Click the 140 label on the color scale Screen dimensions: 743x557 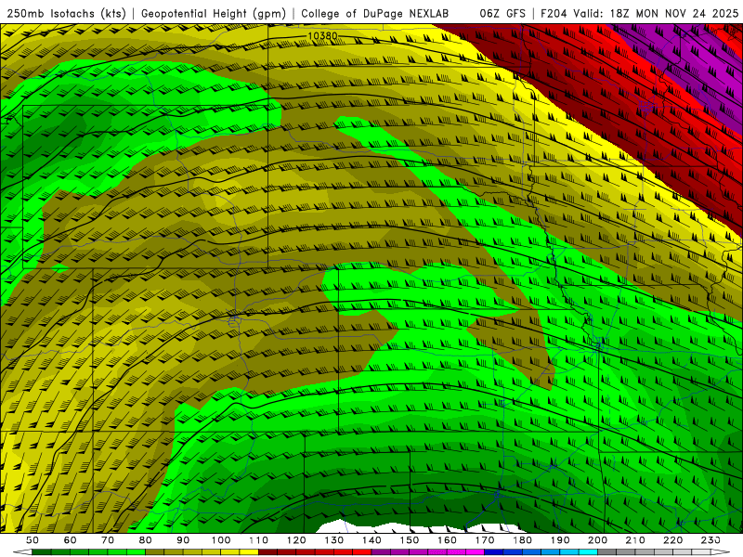371,540
